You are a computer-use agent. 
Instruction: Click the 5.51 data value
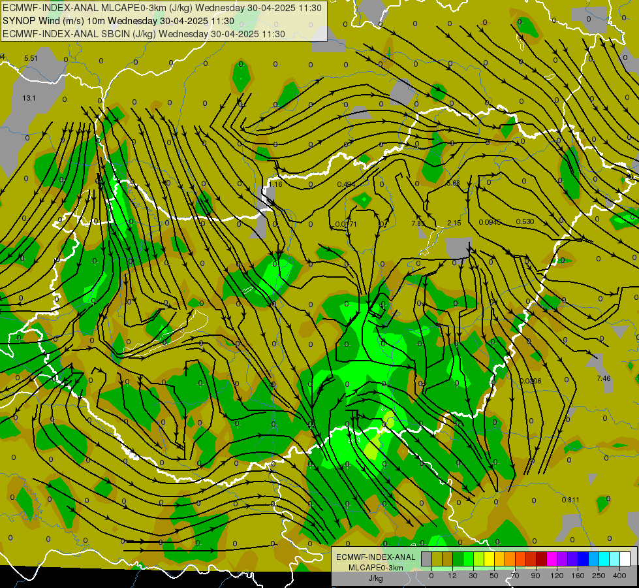coord(31,58)
